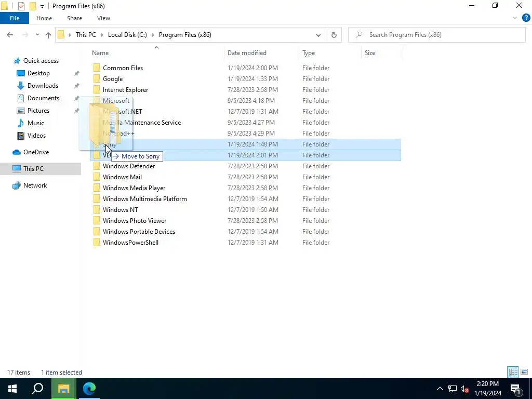The height and width of the screenshot is (399, 532).
Task: Expand the ribbon with the chevron
Action: [x=515, y=18]
